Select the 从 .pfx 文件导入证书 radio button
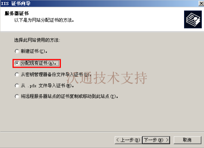The width and height of the screenshot is (204, 148). tap(17, 86)
